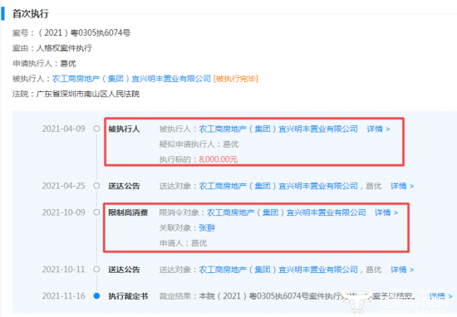Click the 送达公告 label dated 2021-04-25
The image size is (457, 317).
[124, 186]
